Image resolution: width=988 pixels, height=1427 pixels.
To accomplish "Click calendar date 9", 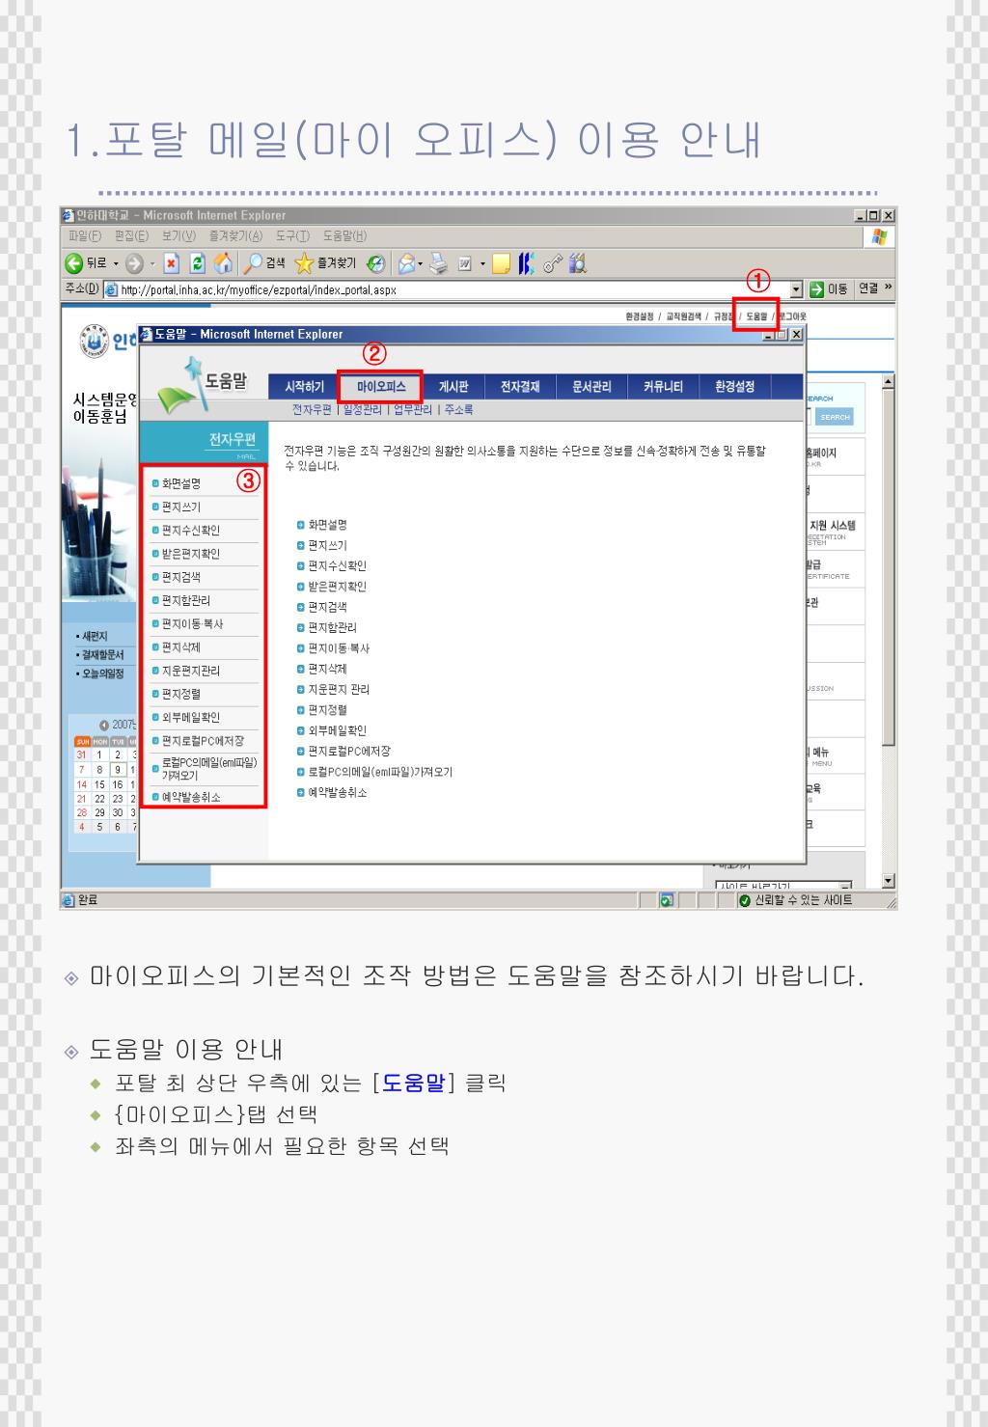I will click(118, 770).
